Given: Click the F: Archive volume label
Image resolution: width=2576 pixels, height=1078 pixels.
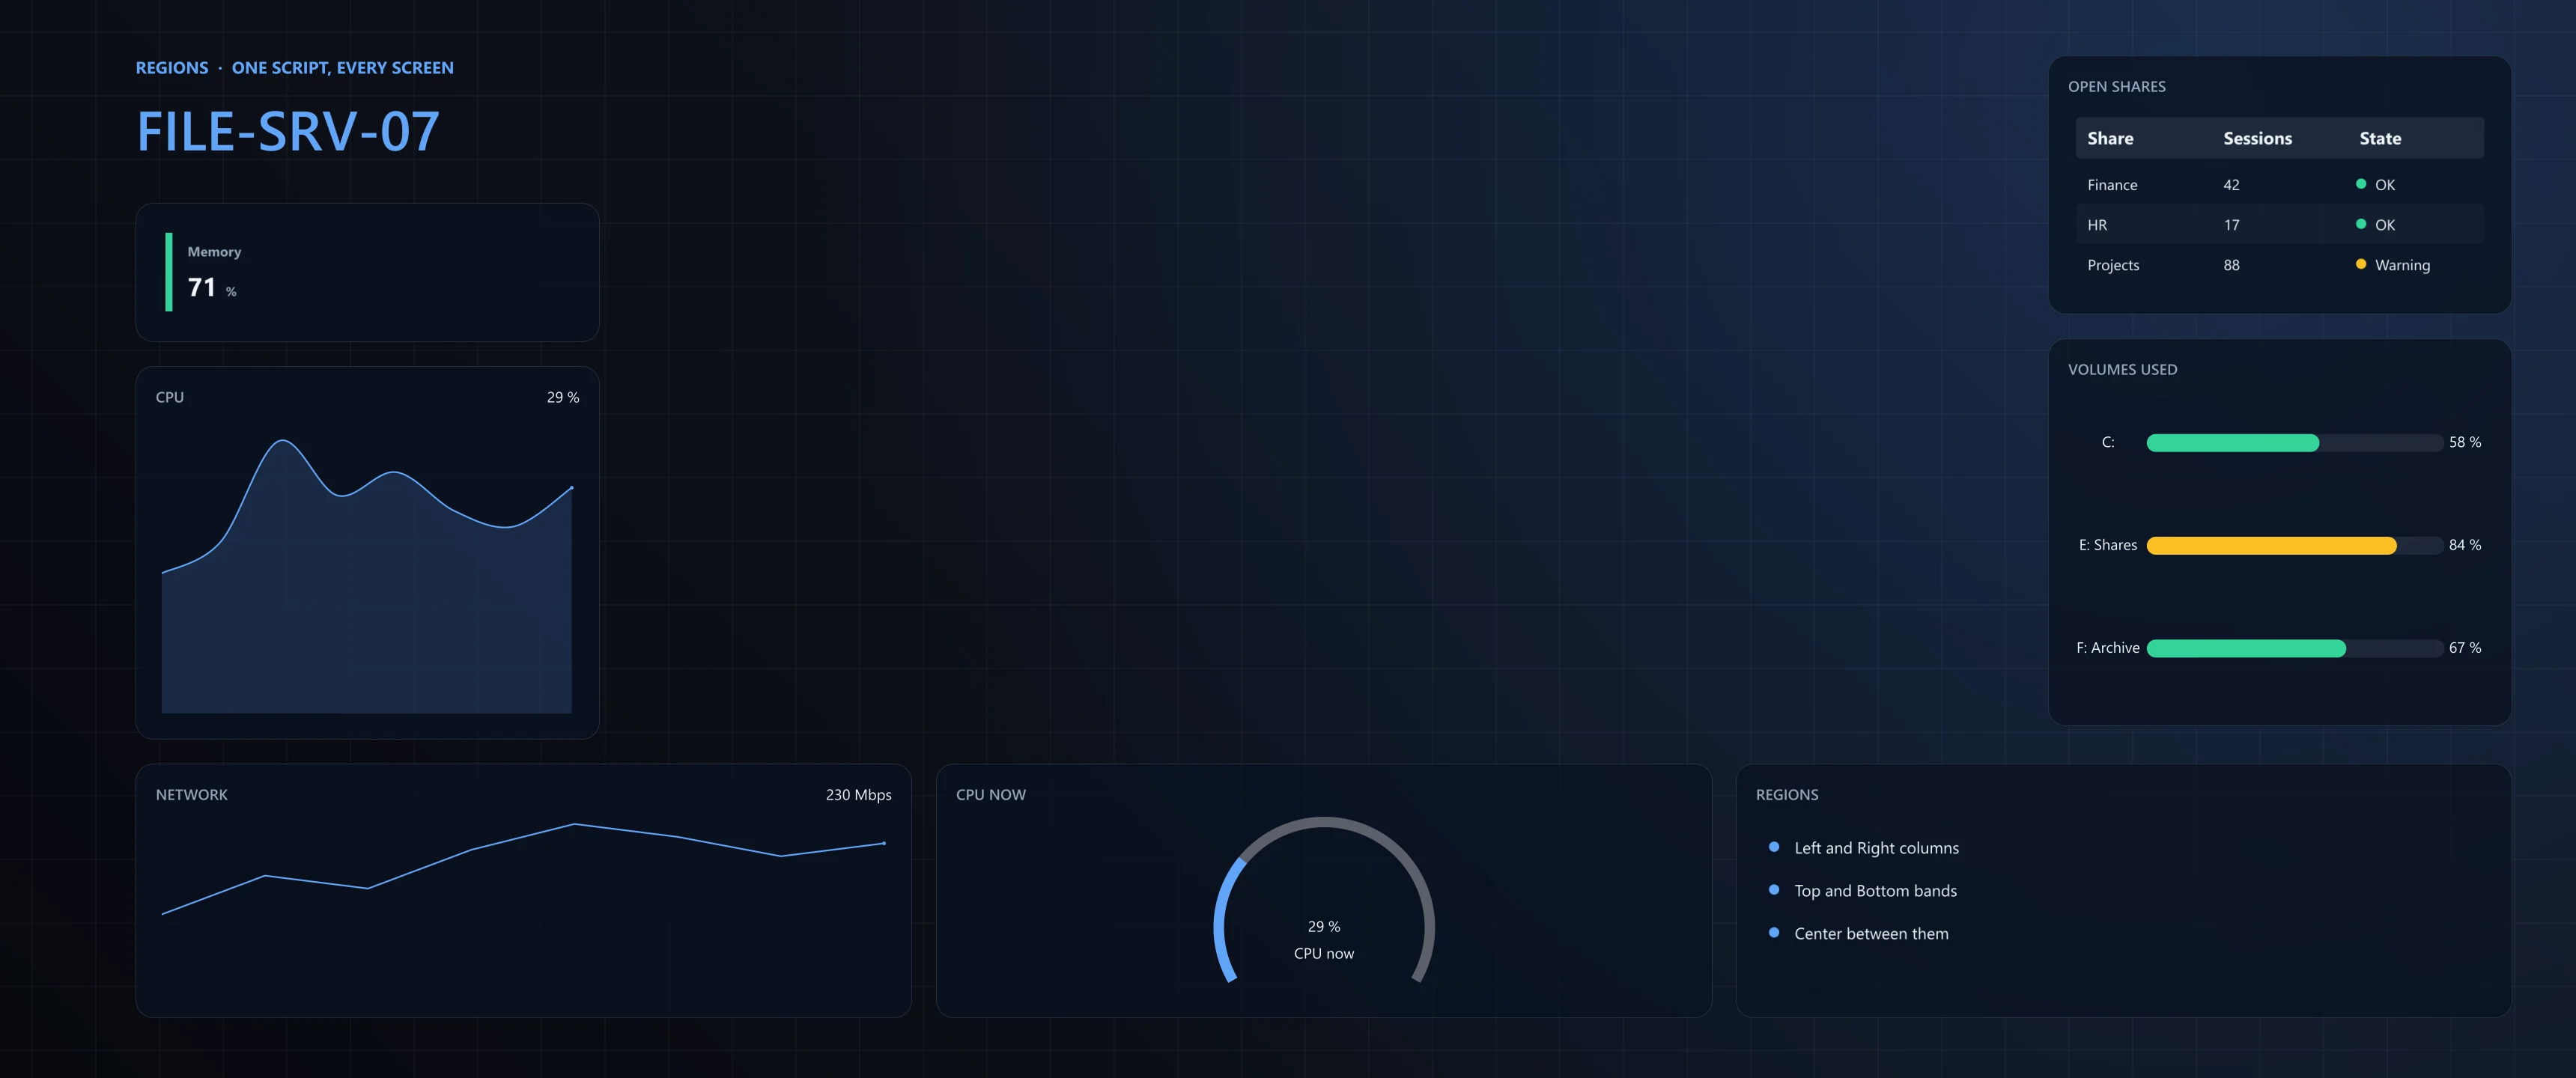Looking at the screenshot, I should [x=2108, y=648].
